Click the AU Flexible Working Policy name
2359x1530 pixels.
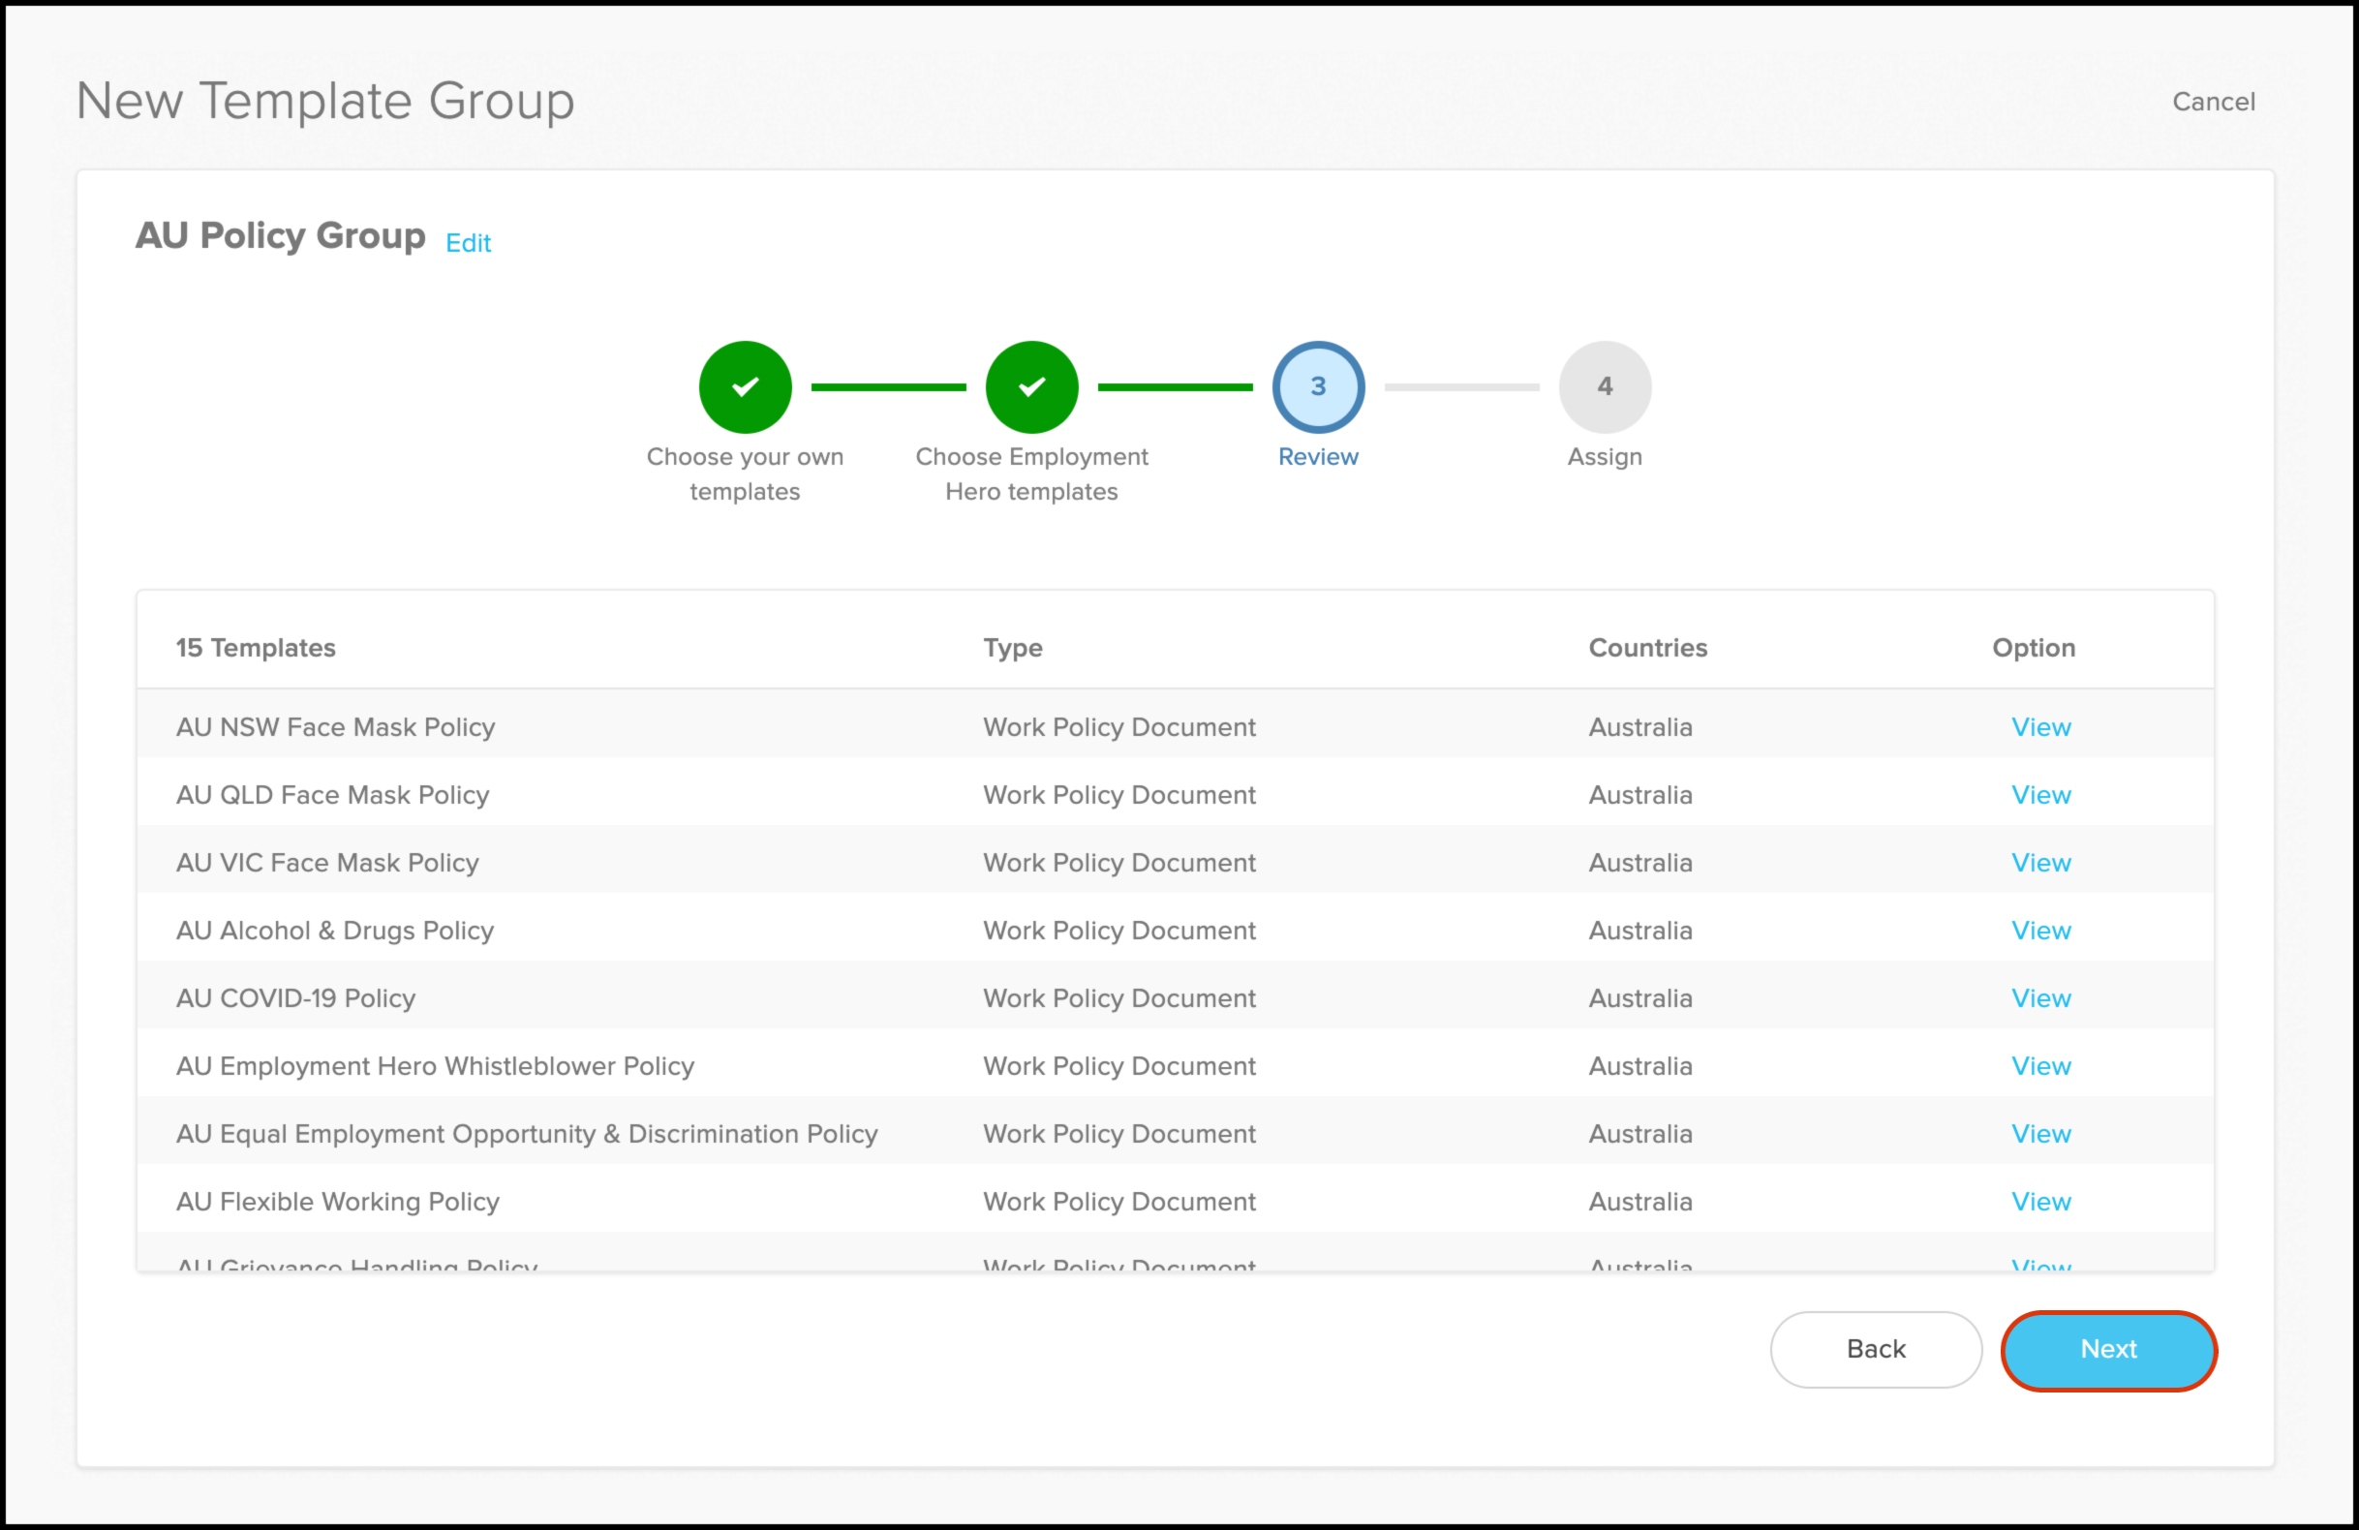(x=337, y=1201)
